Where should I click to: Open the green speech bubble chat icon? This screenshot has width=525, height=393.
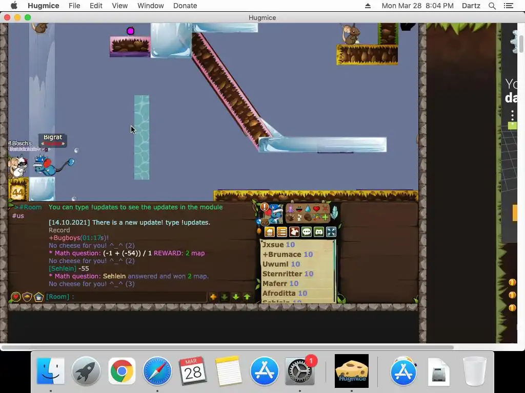(307, 232)
